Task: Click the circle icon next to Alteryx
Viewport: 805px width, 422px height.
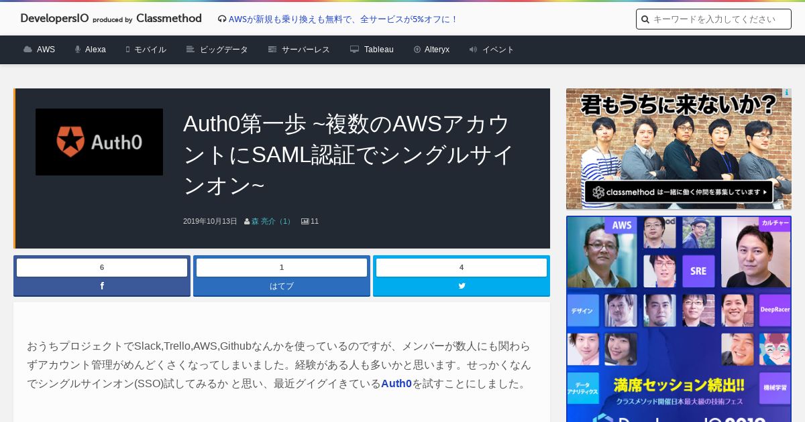Action: click(417, 50)
